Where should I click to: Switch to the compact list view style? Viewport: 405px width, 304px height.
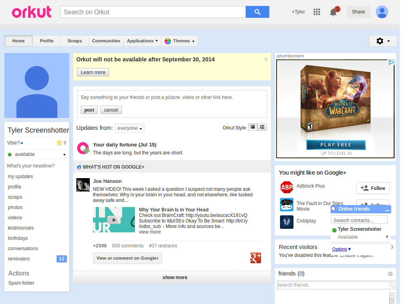pos(253,127)
